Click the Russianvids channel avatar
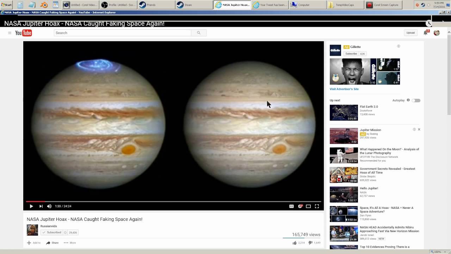The image size is (451, 254). coord(32,230)
